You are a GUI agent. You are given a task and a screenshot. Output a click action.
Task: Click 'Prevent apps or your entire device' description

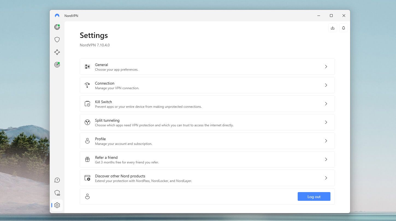148,107
